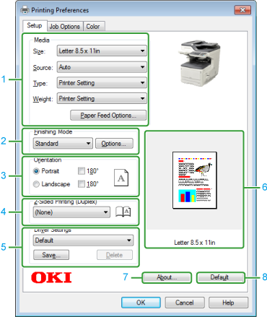Screen dimensions: 267x317
Task: Open the 2-Sided Printing (None) dropdown
Action: [71, 212]
